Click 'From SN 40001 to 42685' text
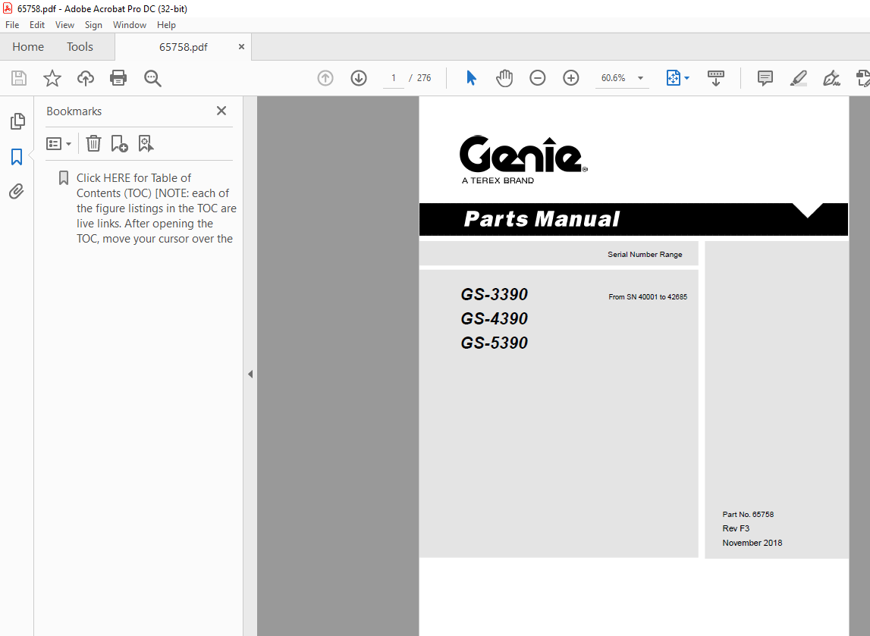The width and height of the screenshot is (870, 636). [648, 296]
